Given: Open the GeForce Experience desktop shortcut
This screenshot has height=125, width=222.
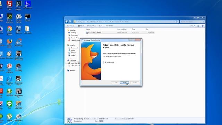Looking at the screenshot, I should point(9,18).
